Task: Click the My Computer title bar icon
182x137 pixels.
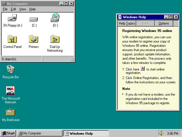Action: 4,4
